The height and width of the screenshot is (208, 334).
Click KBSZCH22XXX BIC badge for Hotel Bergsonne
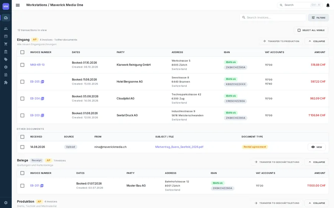(x=236, y=84)
